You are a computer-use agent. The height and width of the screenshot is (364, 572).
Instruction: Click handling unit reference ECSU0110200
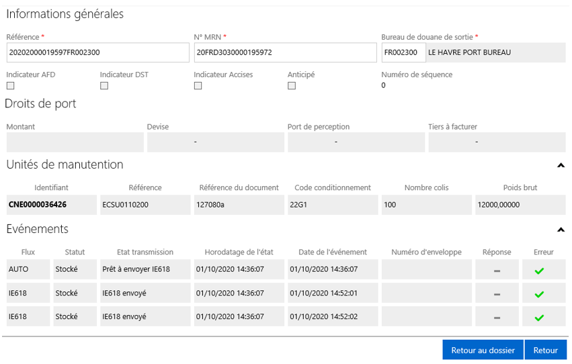[x=125, y=205]
